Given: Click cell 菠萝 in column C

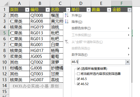Looking at the screenshot, I should (x=57, y=62).
